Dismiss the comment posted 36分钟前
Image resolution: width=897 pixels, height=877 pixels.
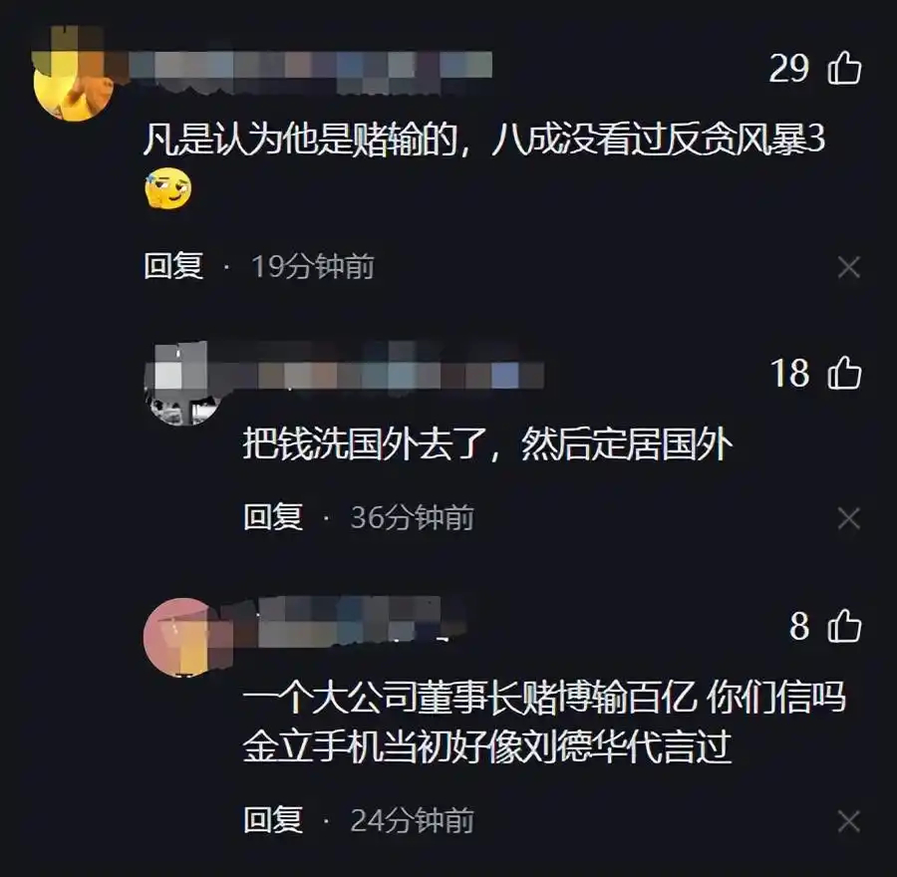849,519
